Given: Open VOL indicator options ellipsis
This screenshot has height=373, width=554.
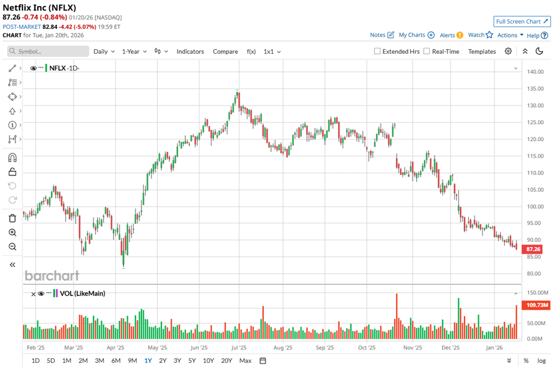Looking at the screenshot, I should (49, 293).
